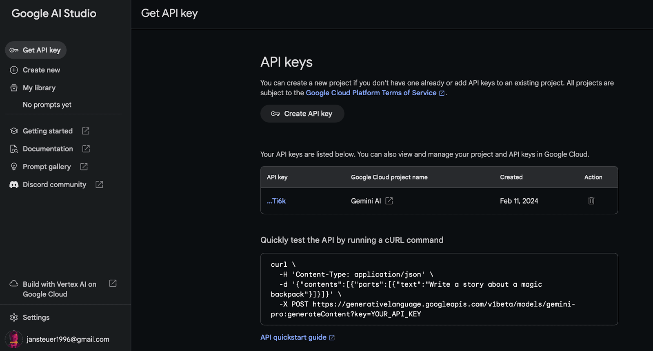Click 'Quickly test the API' heading

[x=352, y=240]
